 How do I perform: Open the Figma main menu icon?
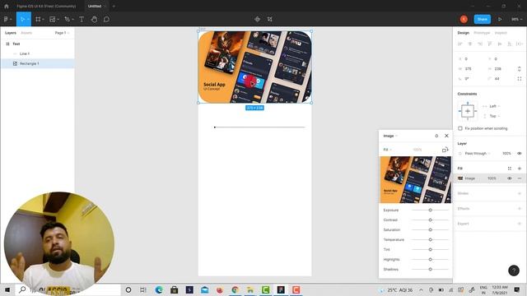(6, 19)
